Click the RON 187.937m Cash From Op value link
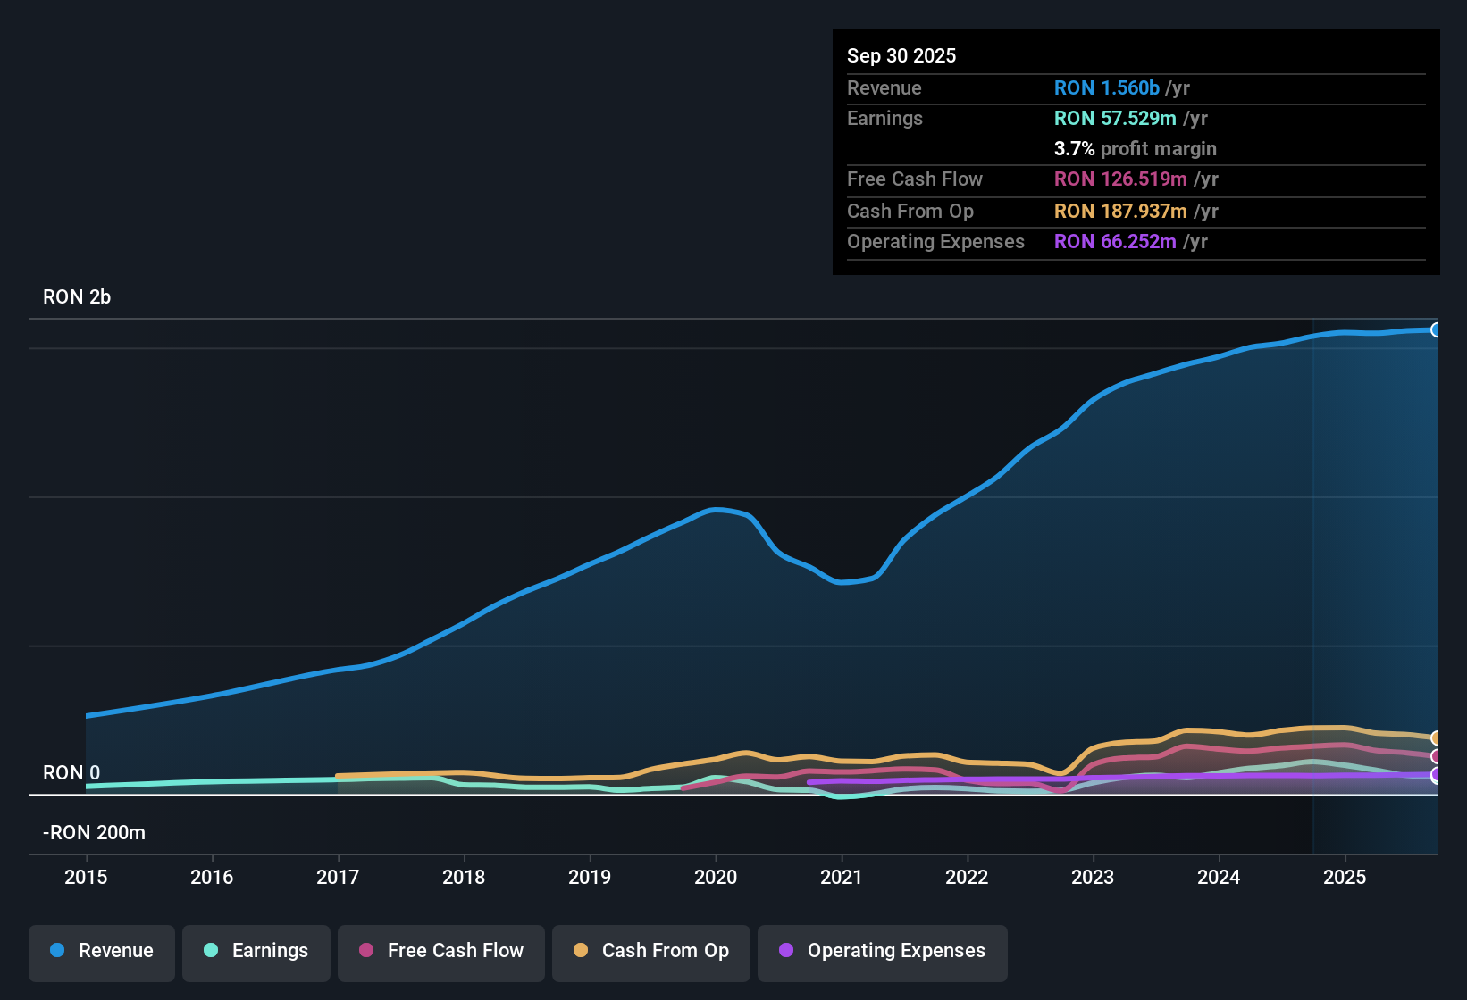This screenshot has width=1467, height=1000. coord(1119,212)
